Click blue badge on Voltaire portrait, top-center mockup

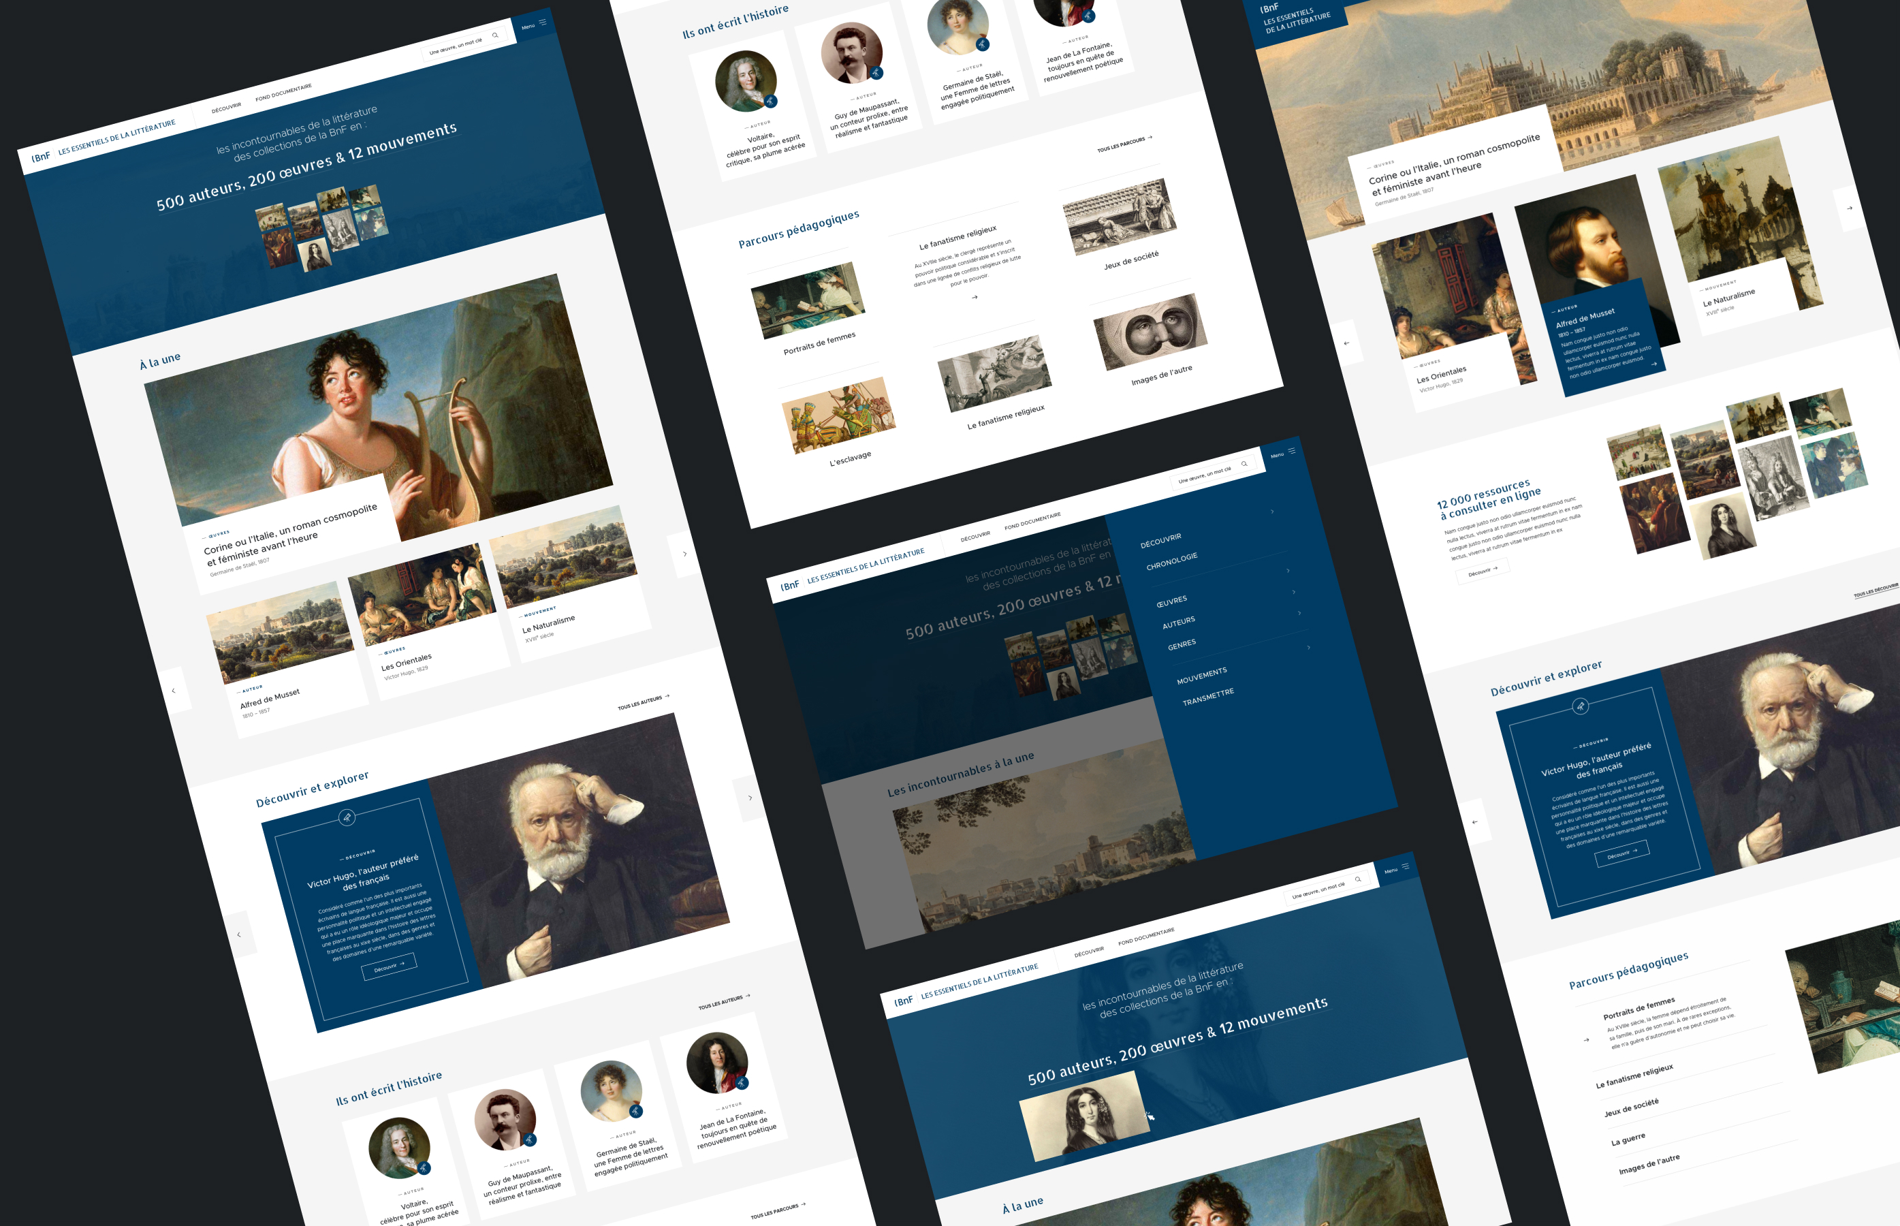point(770,101)
